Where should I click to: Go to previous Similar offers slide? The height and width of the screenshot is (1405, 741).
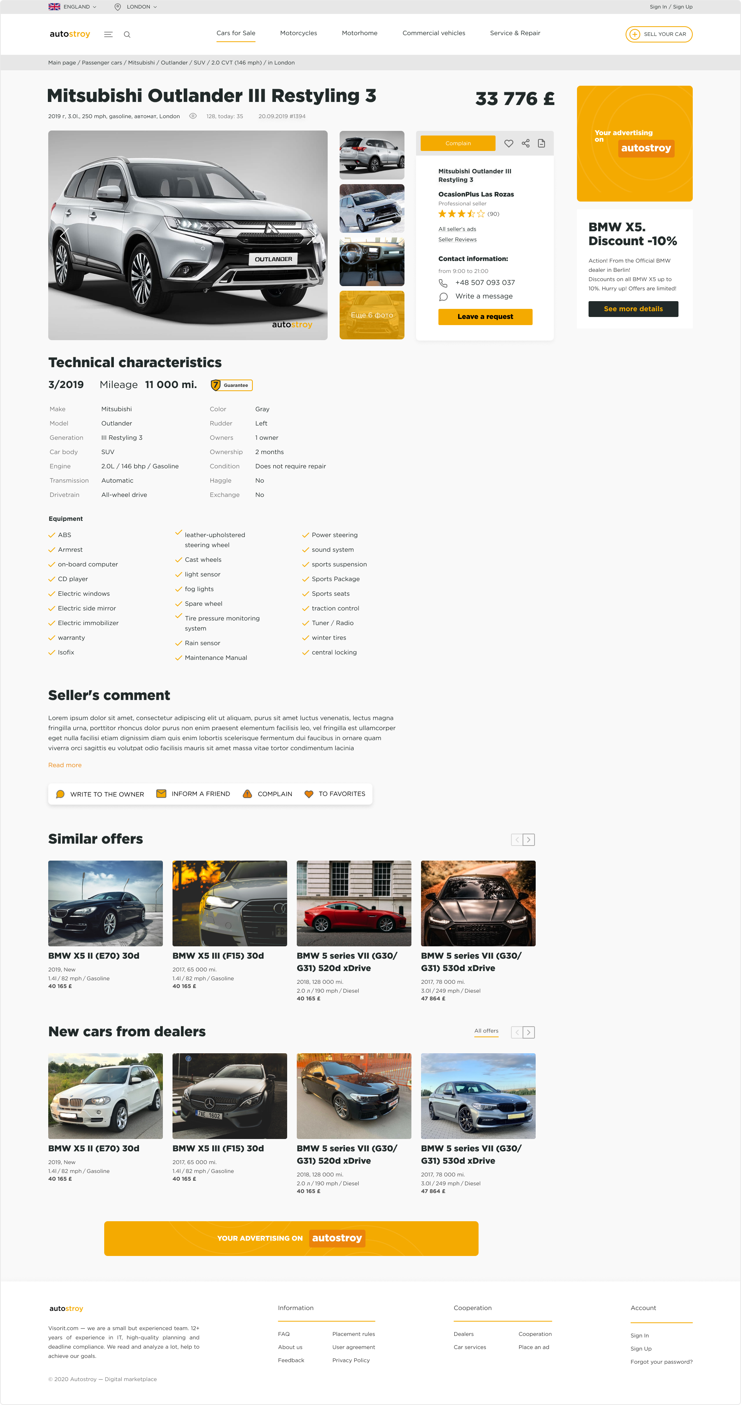(517, 840)
